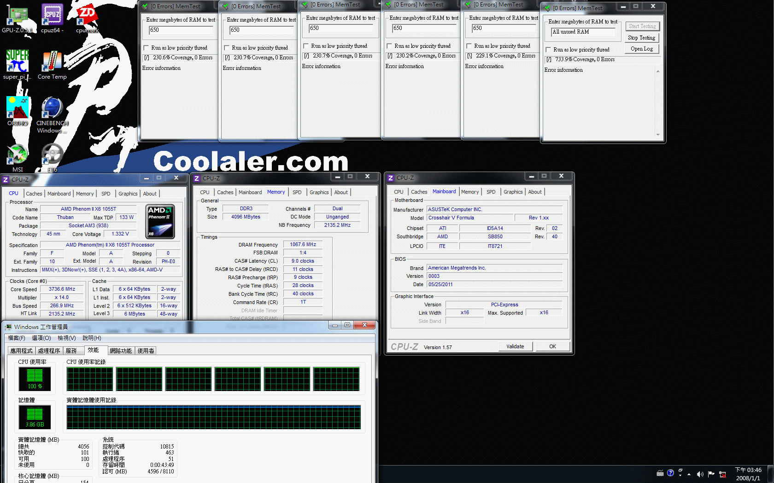The width and height of the screenshot is (774, 483).
Task: Click the 650 field in 230.6% coverage MemTest
Action: pyautogui.click(x=181, y=30)
